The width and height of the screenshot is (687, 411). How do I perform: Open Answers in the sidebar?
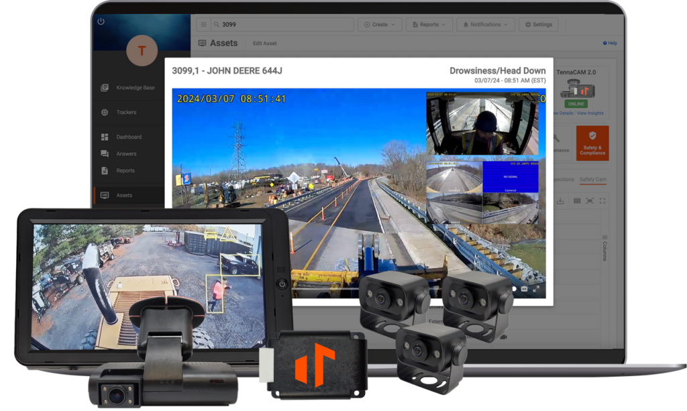click(x=119, y=154)
